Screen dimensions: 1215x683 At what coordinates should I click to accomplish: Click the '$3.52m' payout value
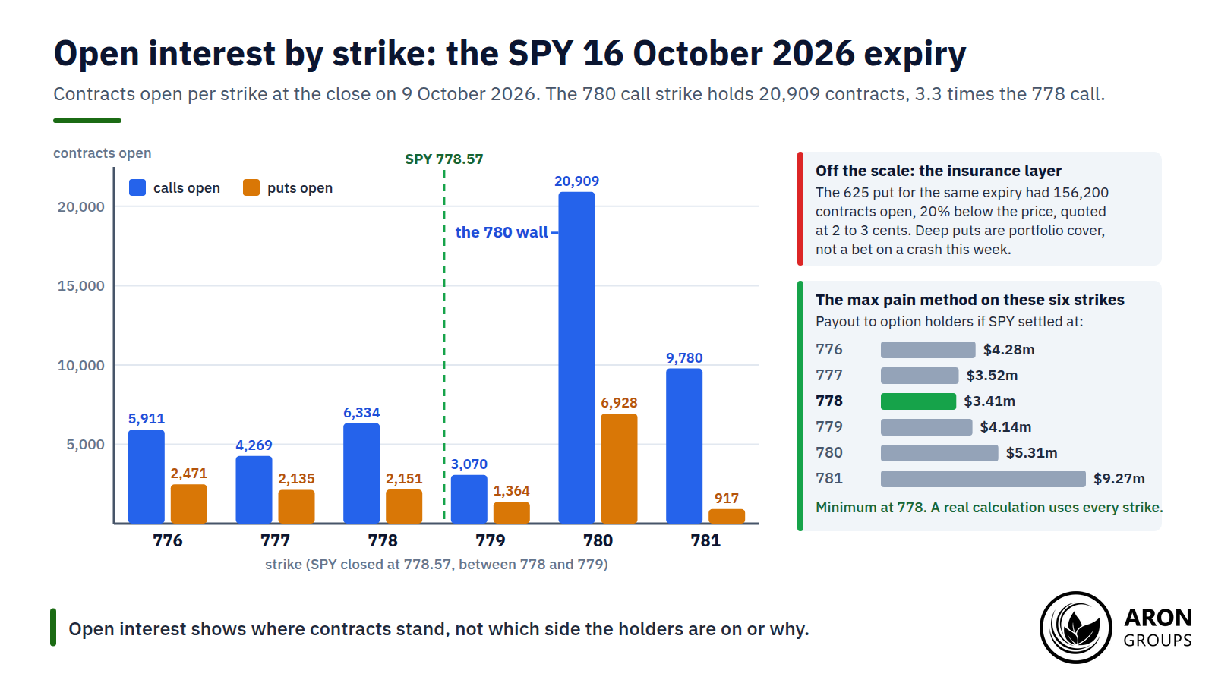(x=992, y=376)
